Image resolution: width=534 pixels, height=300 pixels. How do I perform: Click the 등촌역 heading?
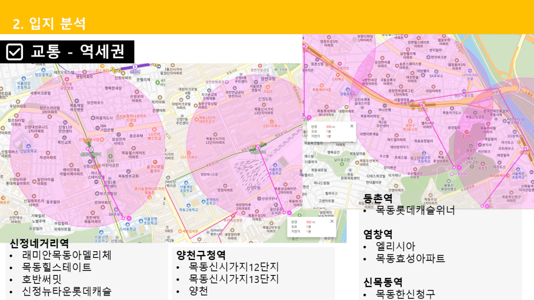pyautogui.click(x=378, y=198)
